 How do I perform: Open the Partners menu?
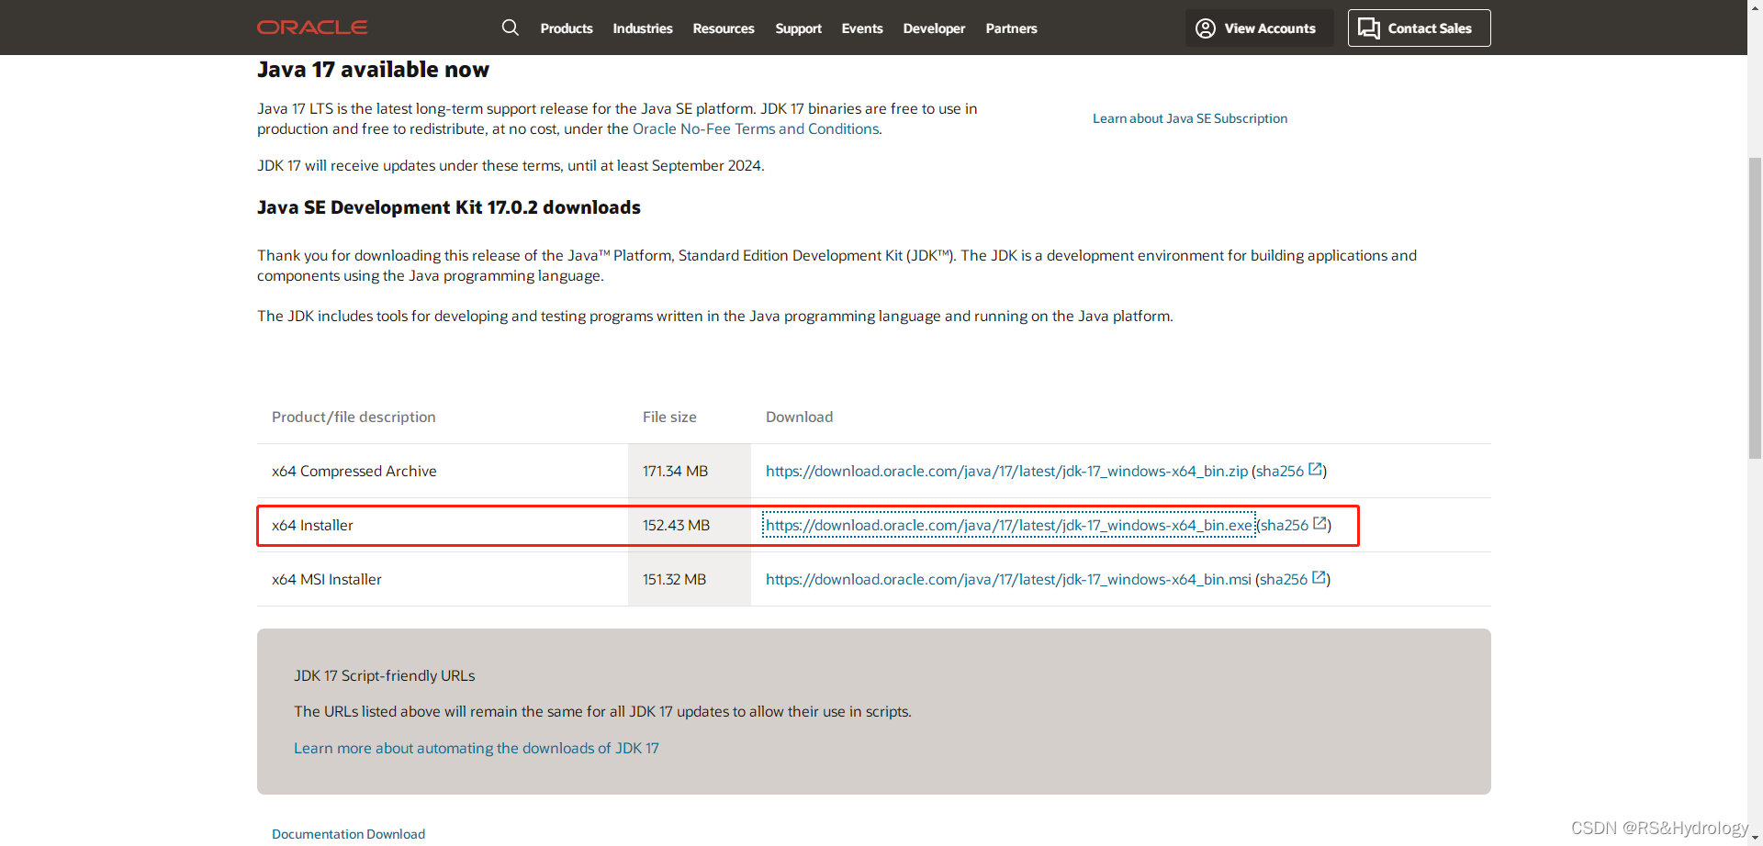point(1011,28)
